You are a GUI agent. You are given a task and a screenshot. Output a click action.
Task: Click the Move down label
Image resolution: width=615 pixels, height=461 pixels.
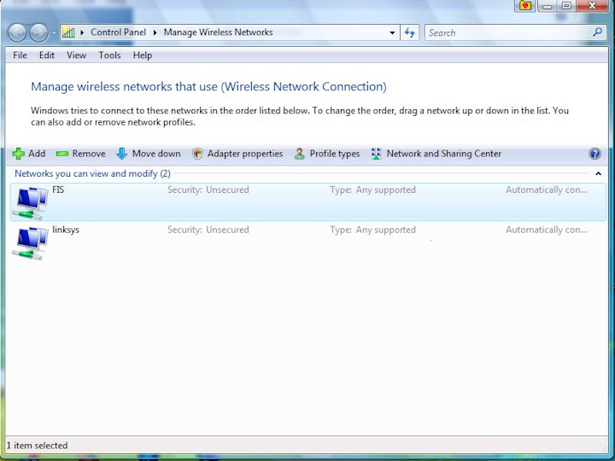pyautogui.click(x=156, y=154)
